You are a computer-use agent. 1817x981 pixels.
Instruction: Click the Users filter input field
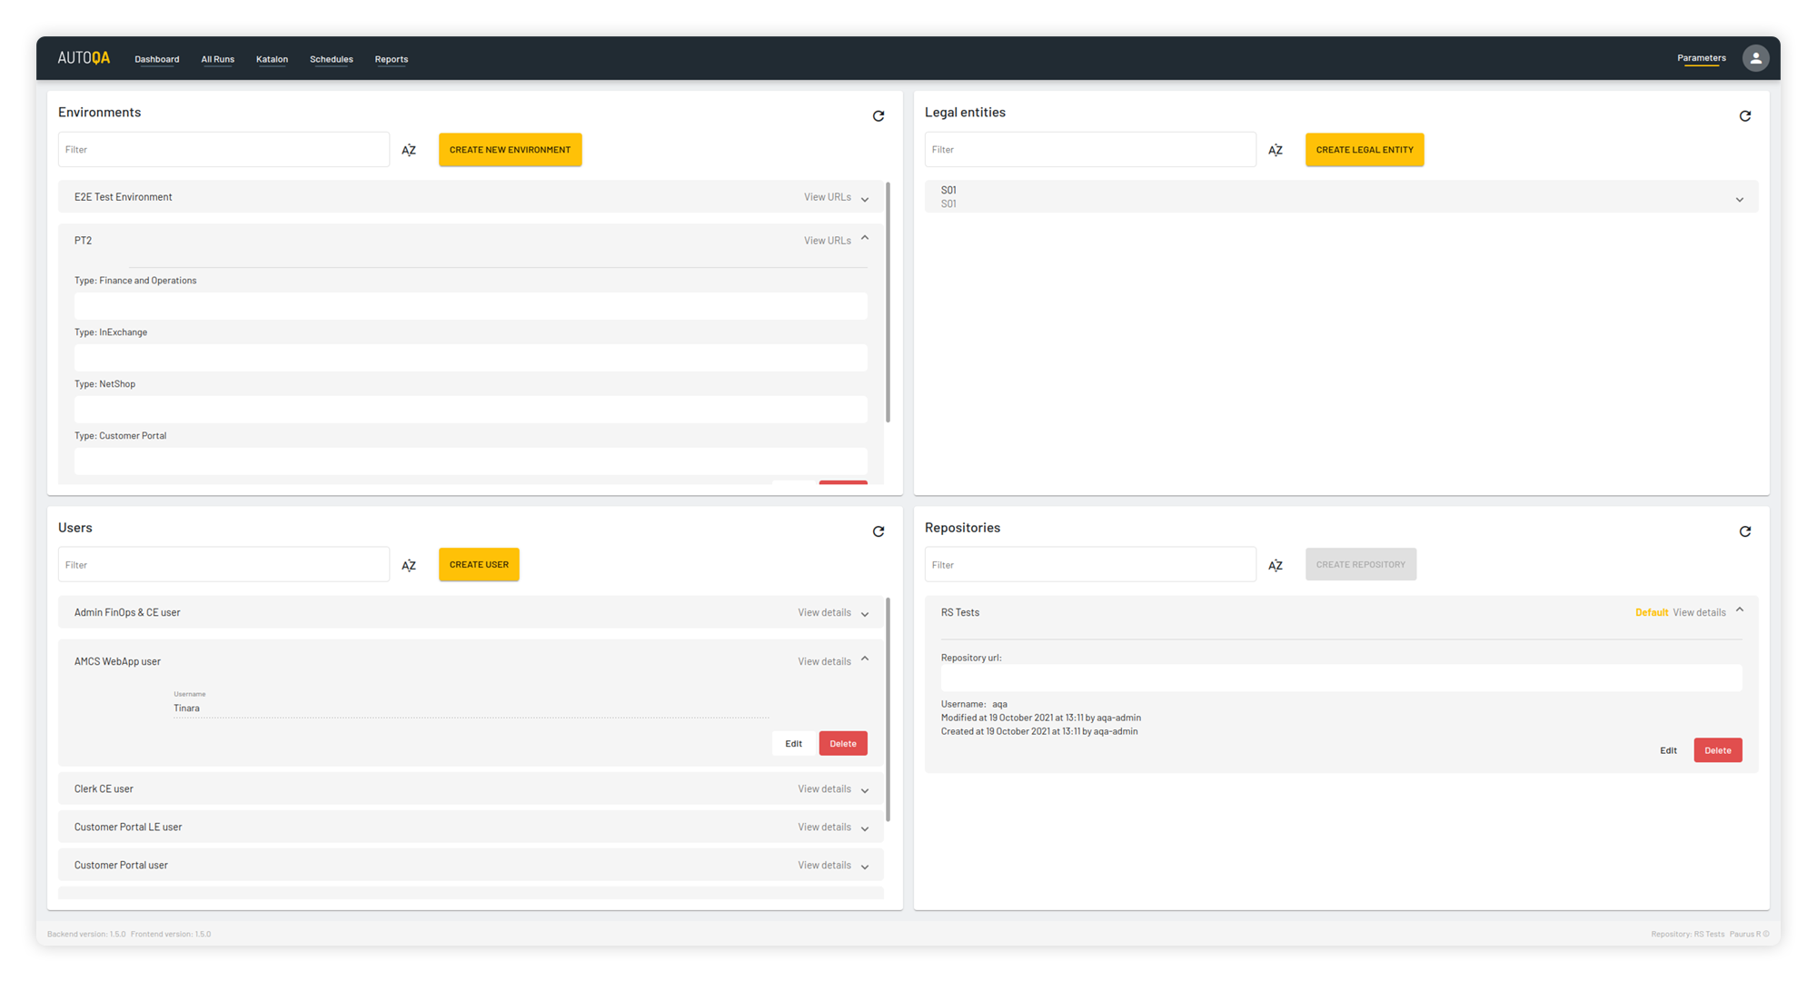coord(223,565)
